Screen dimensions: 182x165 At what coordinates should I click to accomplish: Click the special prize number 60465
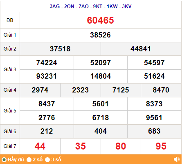100,20
